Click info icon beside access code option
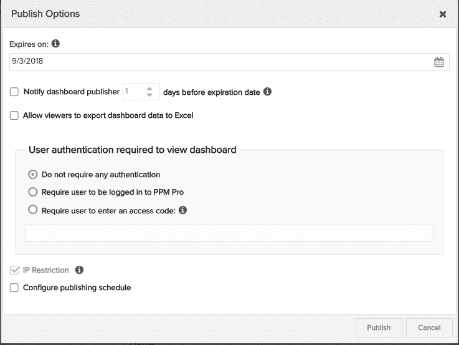The height and width of the screenshot is (345, 459). point(182,210)
